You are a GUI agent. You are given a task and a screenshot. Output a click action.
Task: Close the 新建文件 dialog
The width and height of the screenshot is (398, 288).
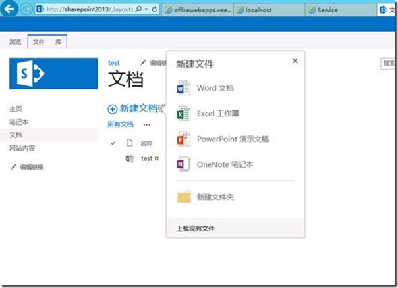[295, 60]
